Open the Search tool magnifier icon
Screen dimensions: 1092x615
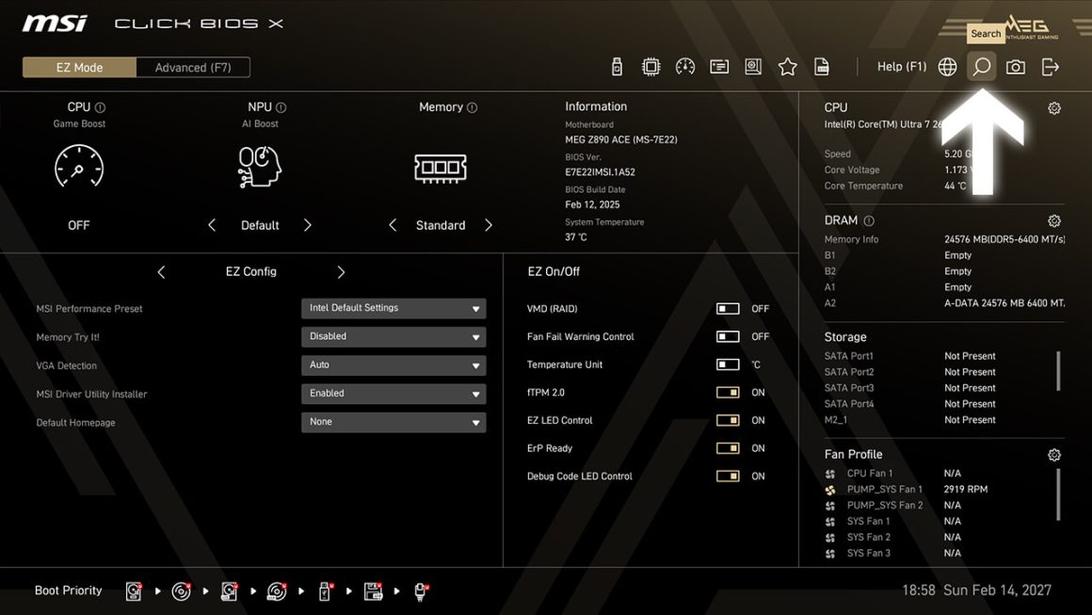pyautogui.click(x=981, y=67)
